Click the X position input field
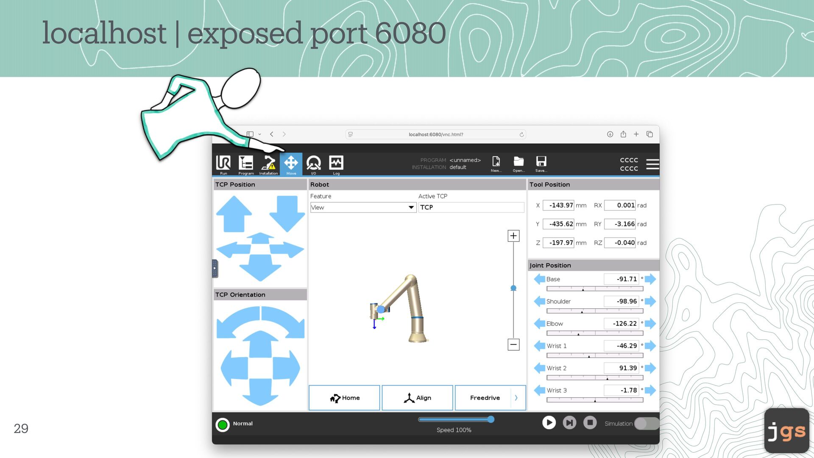 (558, 205)
